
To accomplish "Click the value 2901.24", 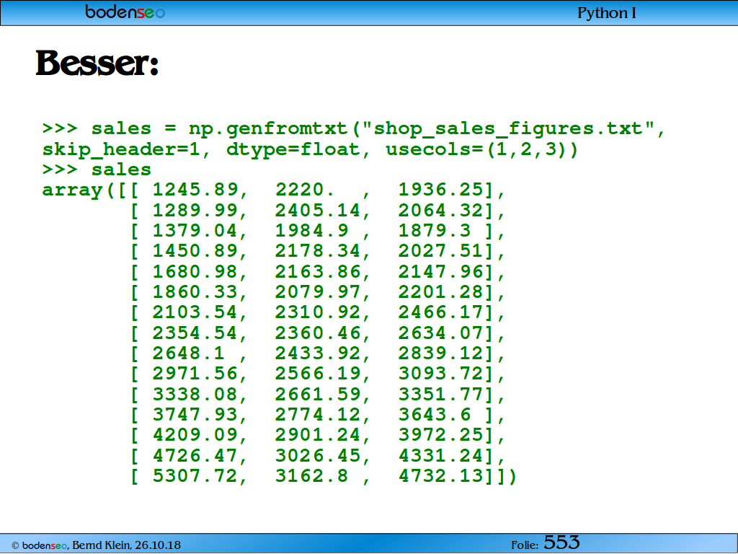I will (x=318, y=434).
